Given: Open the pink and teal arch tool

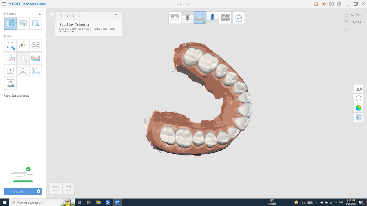Looking at the screenshot, I should tap(35, 58).
